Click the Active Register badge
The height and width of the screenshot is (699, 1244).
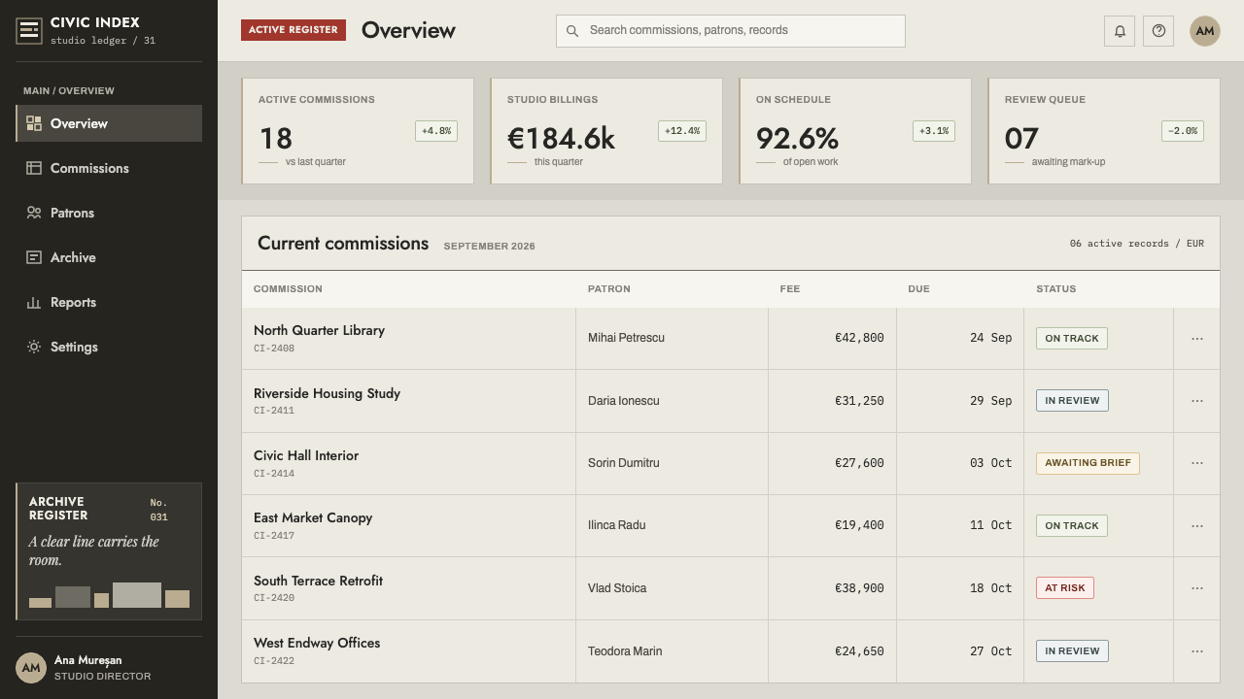tap(294, 30)
